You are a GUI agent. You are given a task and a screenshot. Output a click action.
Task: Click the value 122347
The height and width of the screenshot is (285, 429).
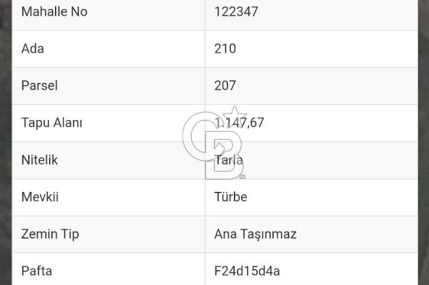coord(236,12)
